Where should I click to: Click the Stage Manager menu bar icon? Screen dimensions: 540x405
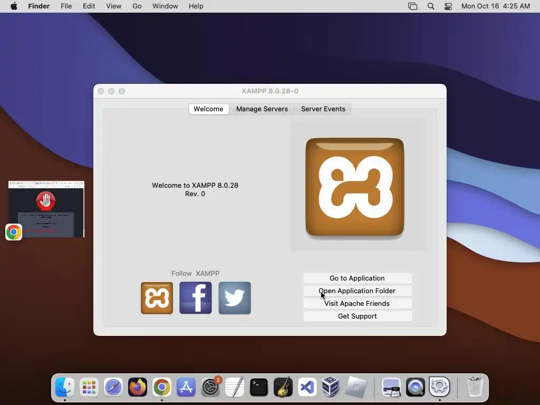point(412,6)
